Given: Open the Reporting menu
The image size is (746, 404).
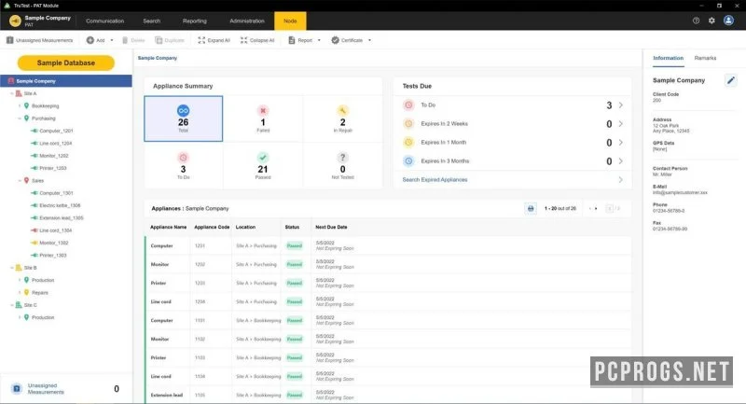Looking at the screenshot, I should 195,21.
